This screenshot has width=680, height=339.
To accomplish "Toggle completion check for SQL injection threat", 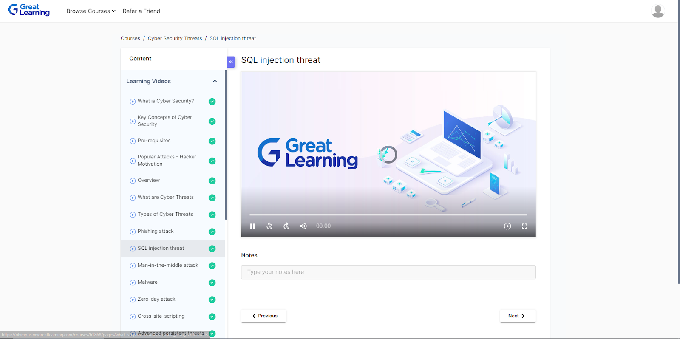I will click(212, 249).
